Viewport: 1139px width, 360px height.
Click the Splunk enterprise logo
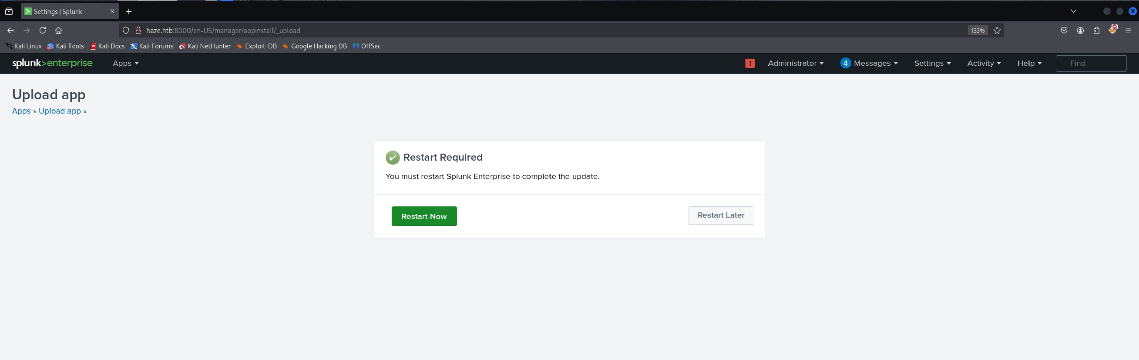52,63
